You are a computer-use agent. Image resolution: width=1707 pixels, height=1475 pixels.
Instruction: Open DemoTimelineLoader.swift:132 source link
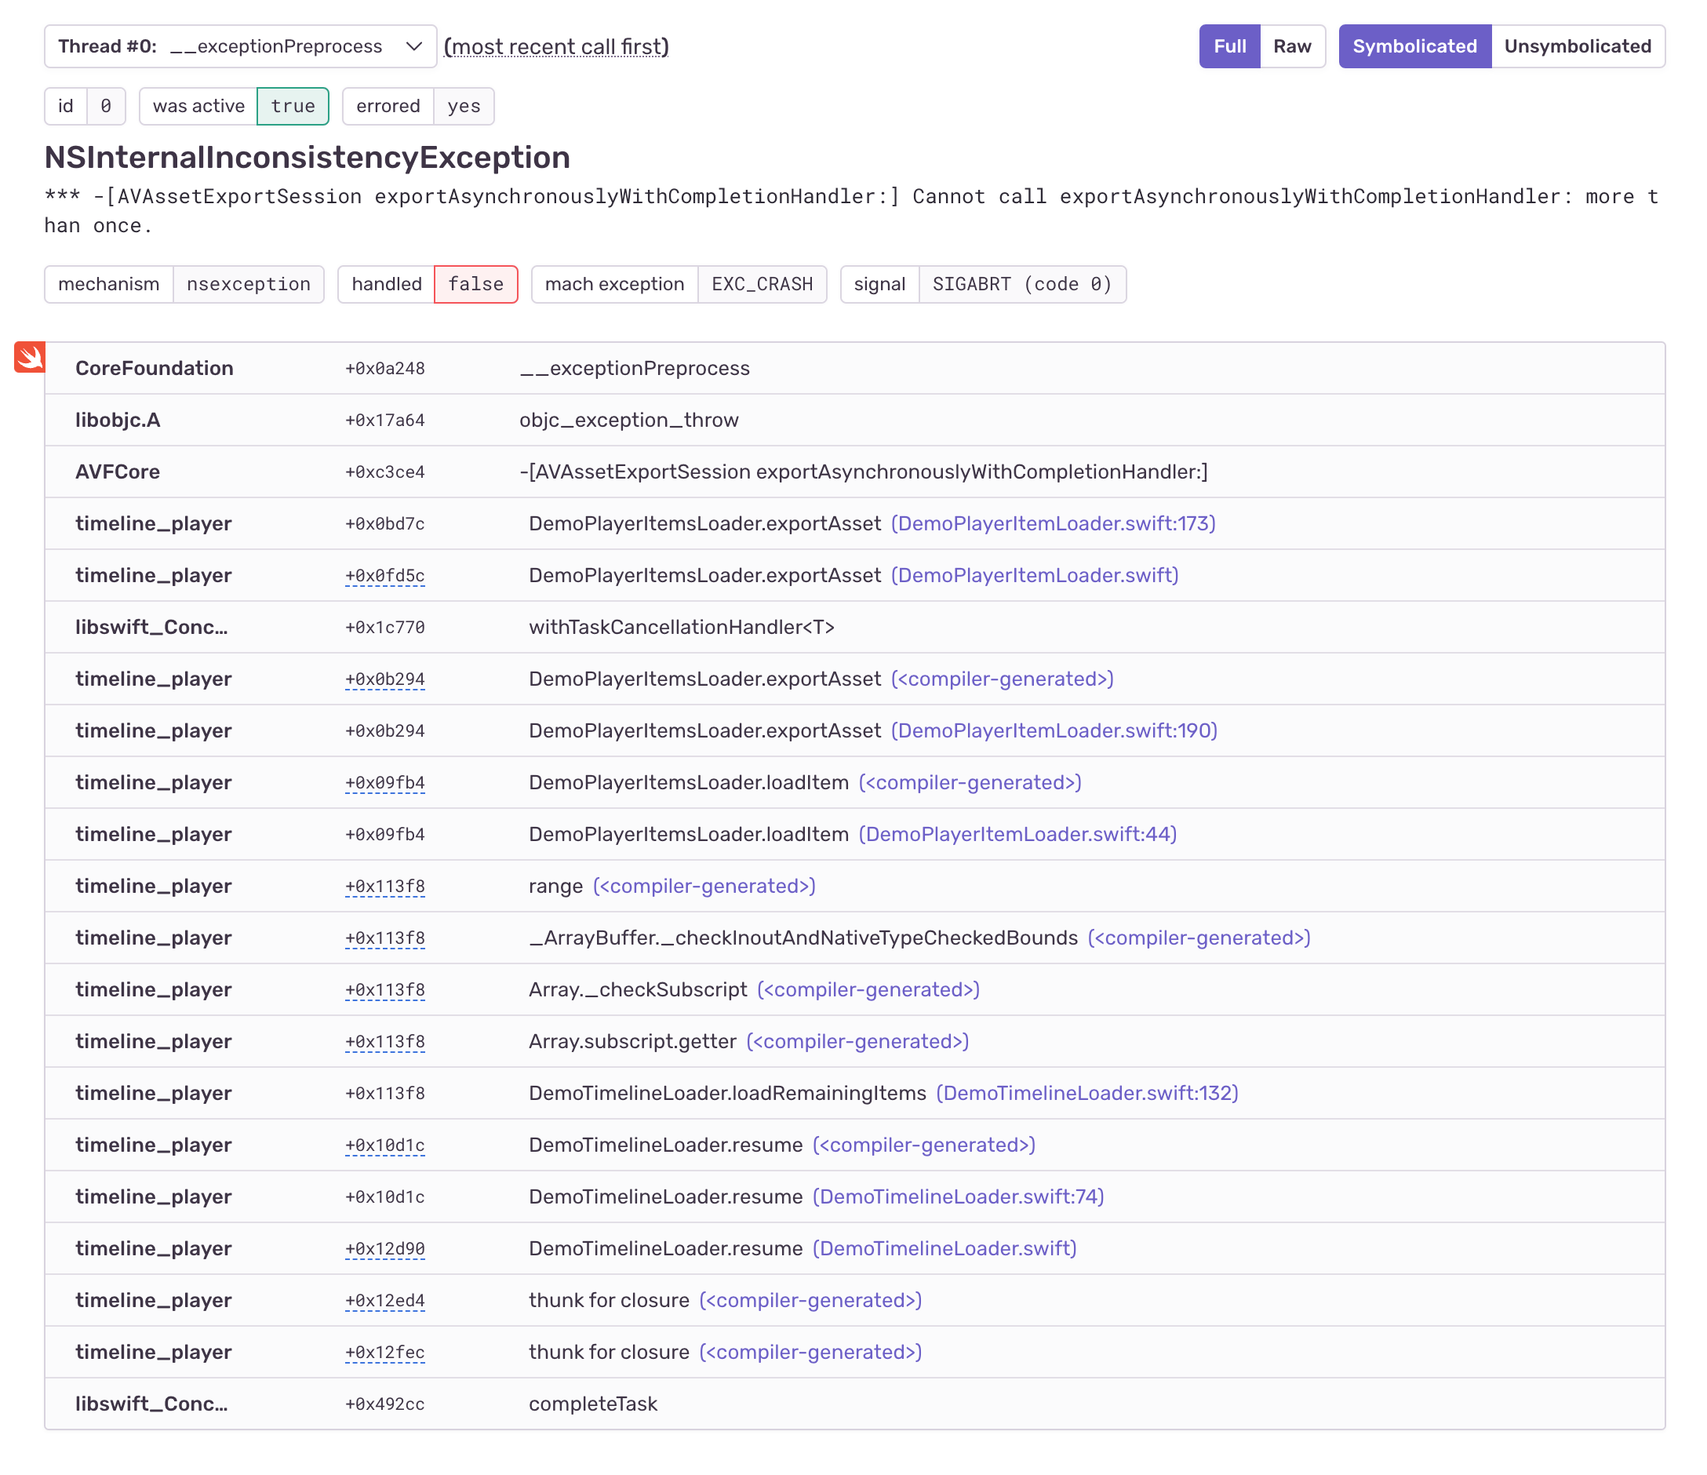1086,1093
